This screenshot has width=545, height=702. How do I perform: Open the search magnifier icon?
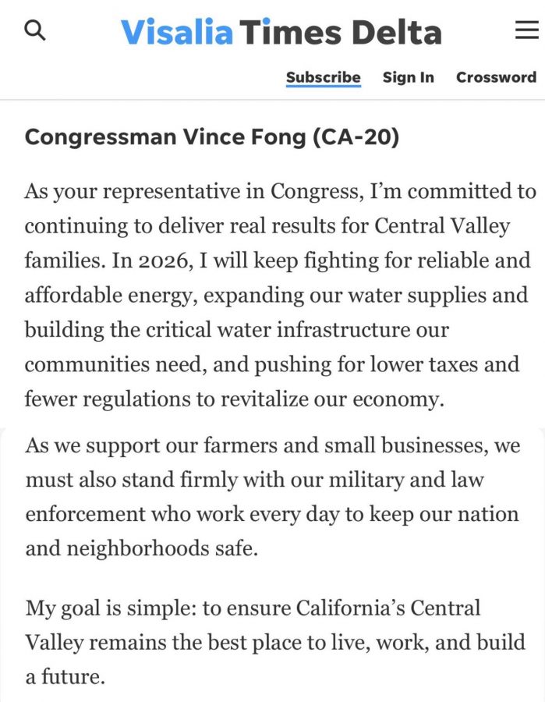(x=35, y=30)
